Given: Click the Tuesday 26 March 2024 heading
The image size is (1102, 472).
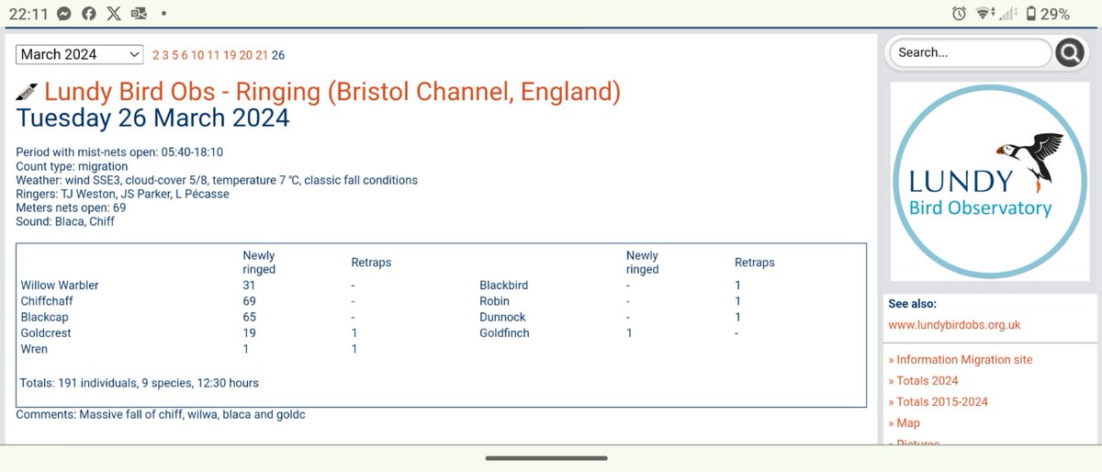Looking at the screenshot, I should (152, 118).
